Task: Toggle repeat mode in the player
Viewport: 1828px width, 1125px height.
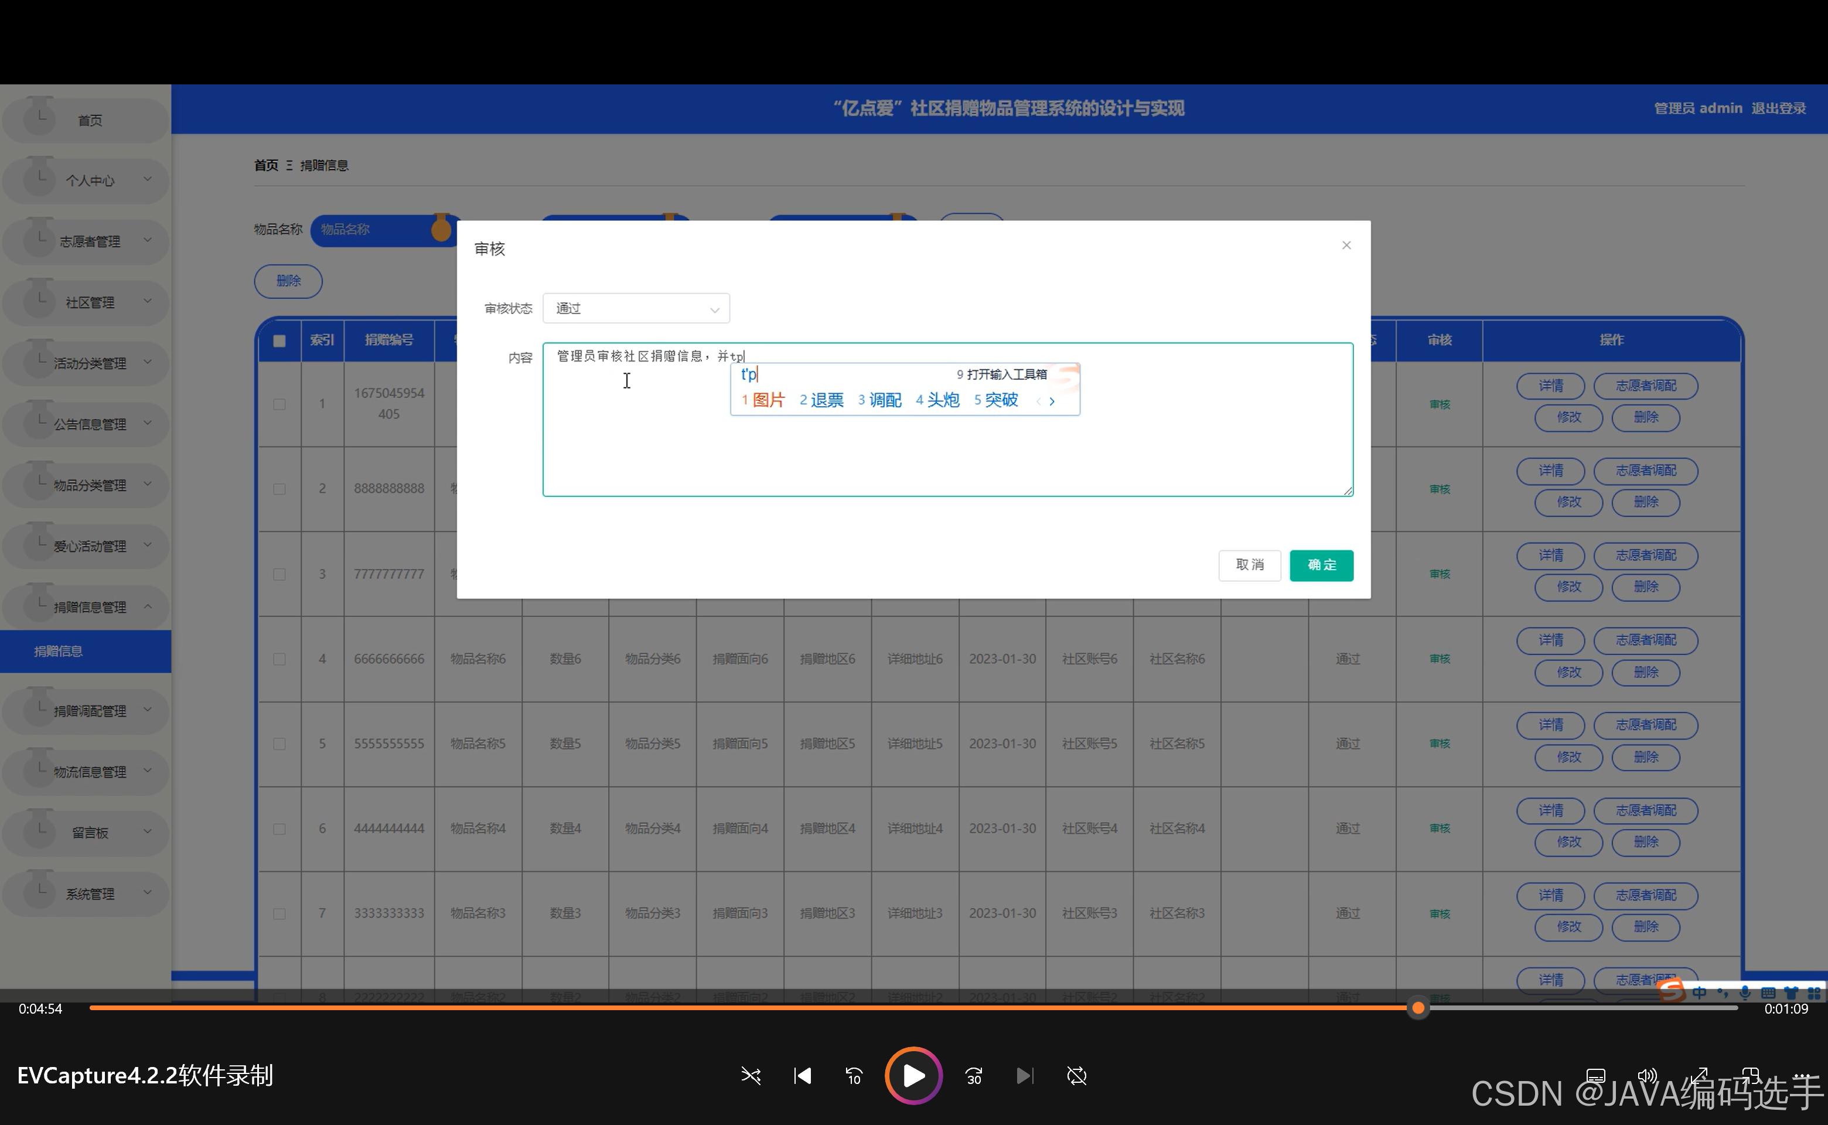Action: [x=1076, y=1076]
